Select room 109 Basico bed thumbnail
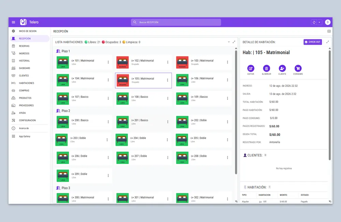 click(182, 98)
